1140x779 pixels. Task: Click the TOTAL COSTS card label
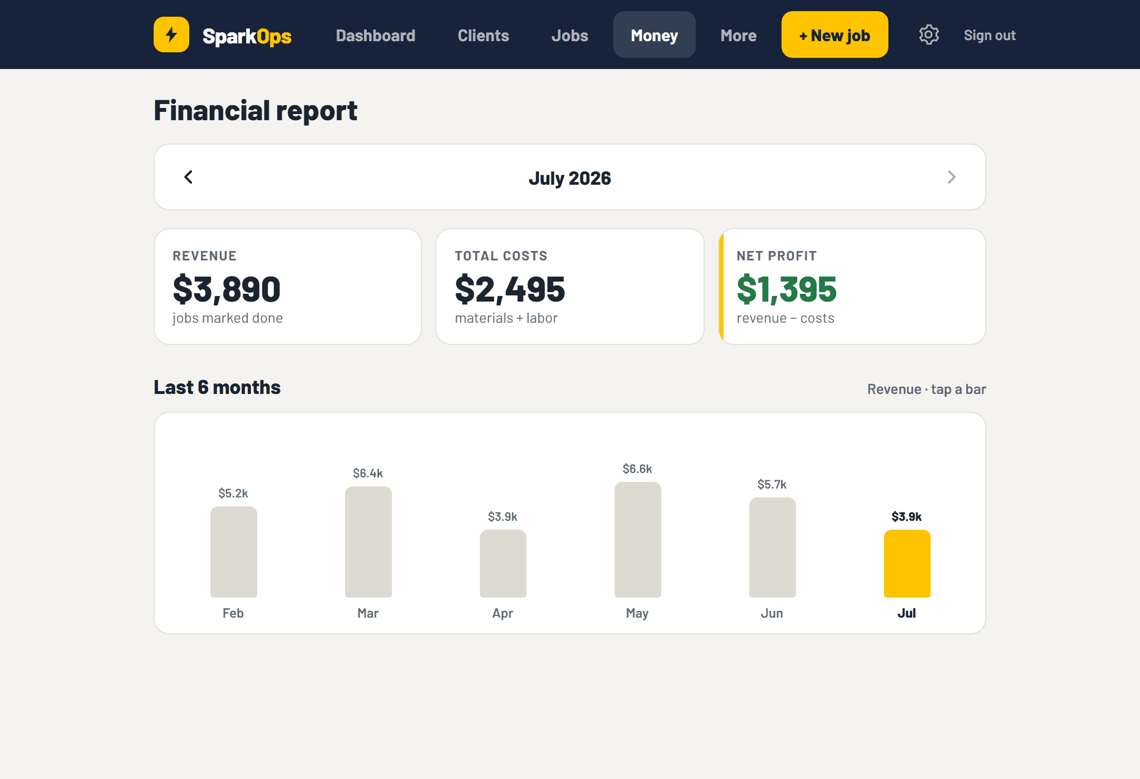[501, 256]
